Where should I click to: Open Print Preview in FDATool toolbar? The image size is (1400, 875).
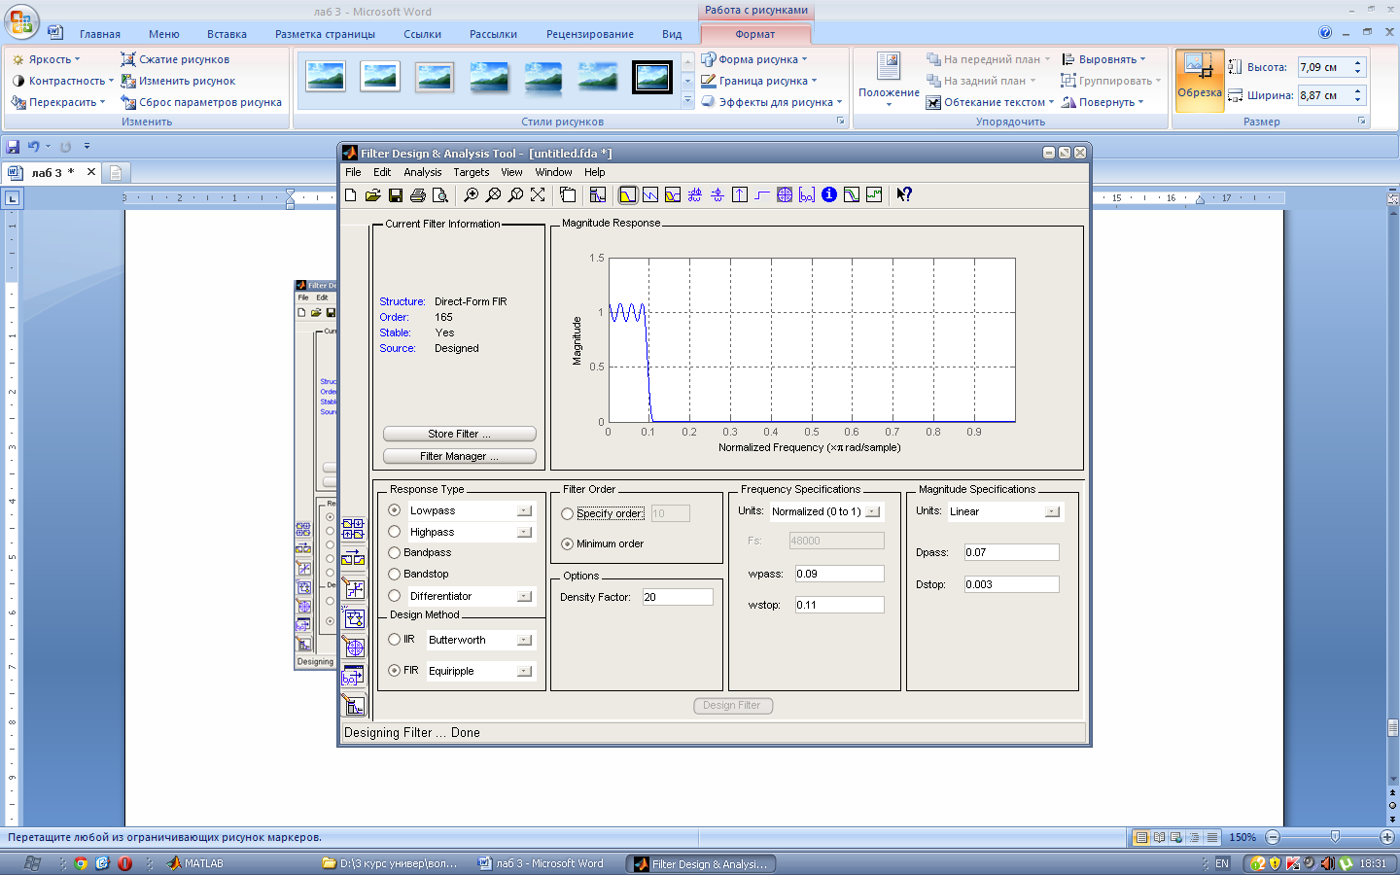[x=440, y=195]
